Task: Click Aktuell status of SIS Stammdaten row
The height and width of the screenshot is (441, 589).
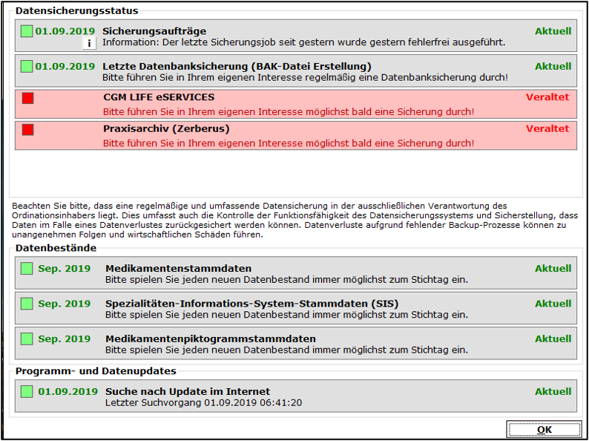Action: (553, 304)
